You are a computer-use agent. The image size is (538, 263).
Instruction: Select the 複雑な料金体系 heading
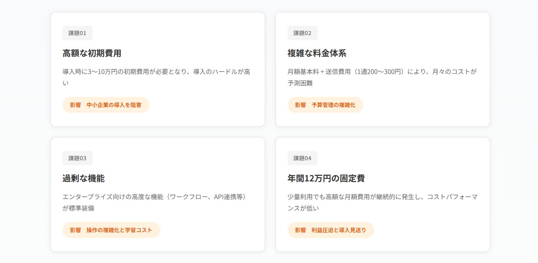[x=317, y=53]
